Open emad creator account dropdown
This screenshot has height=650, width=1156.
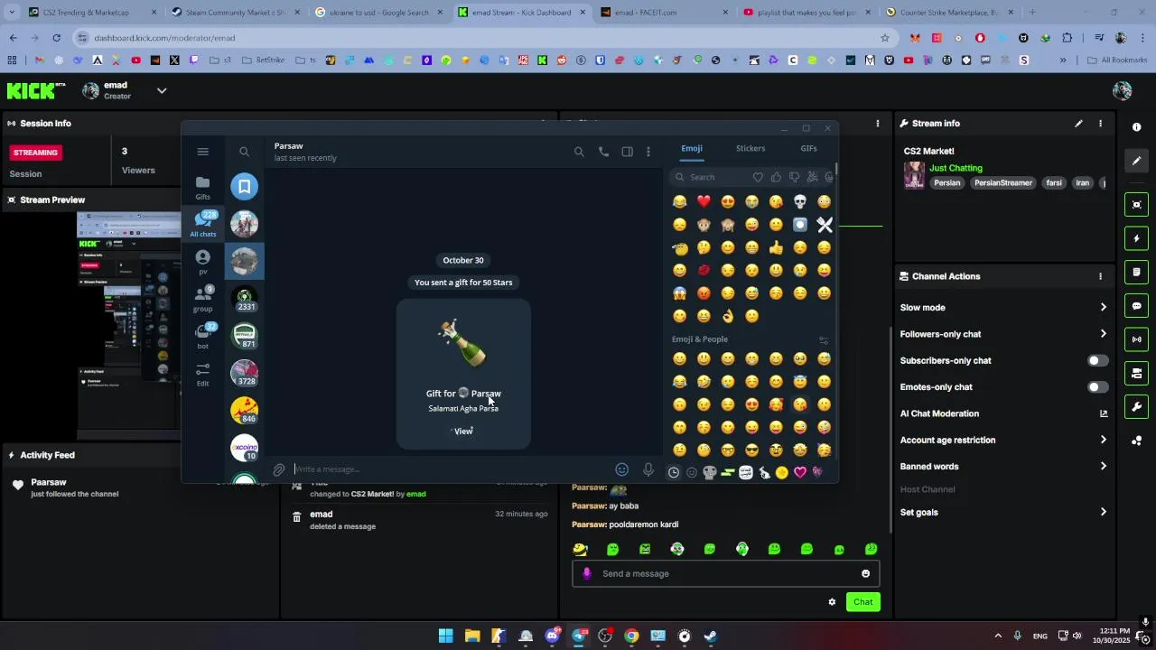(x=162, y=90)
